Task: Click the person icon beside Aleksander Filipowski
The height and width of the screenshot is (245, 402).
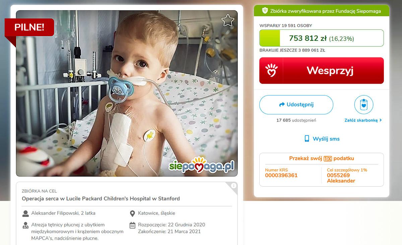Action: pos(25,213)
